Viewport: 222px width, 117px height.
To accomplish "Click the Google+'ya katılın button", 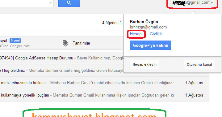I will [x=150, y=45].
